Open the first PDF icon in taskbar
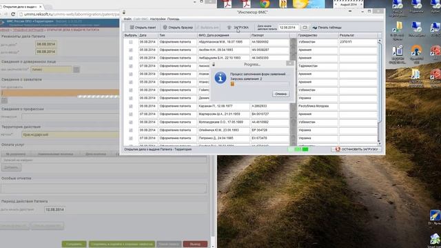The width and height of the screenshot is (441, 248). (x=227, y=4)
